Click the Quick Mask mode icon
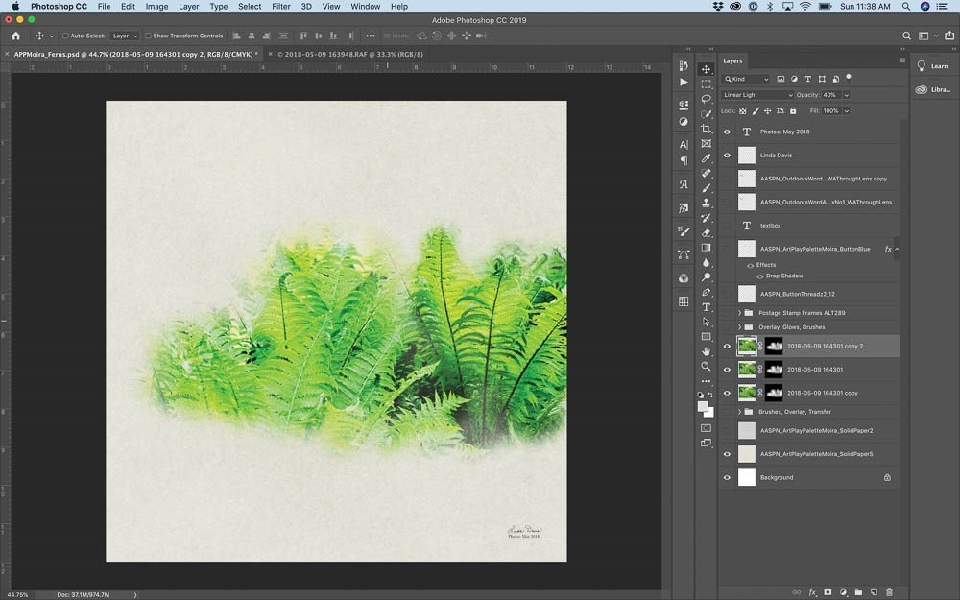 [x=706, y=427]
